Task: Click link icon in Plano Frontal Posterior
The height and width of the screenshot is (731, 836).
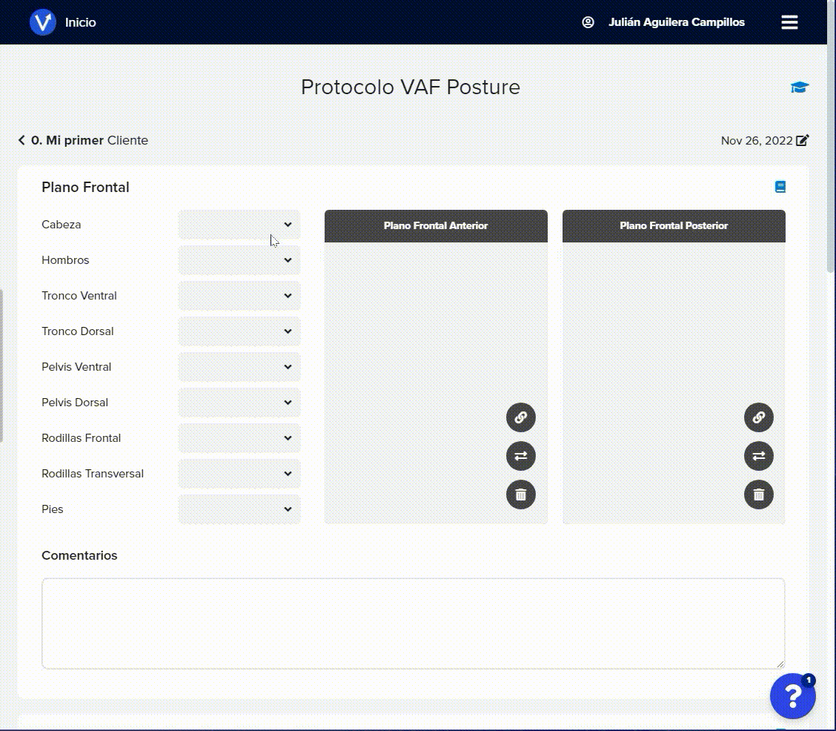Action: point(758,417)
